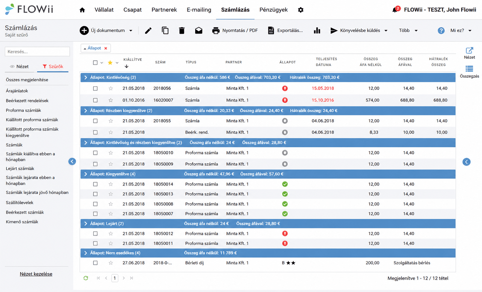Open the notifications bell icon
Viewport: 482px width, 292px height.
point(395,10)
